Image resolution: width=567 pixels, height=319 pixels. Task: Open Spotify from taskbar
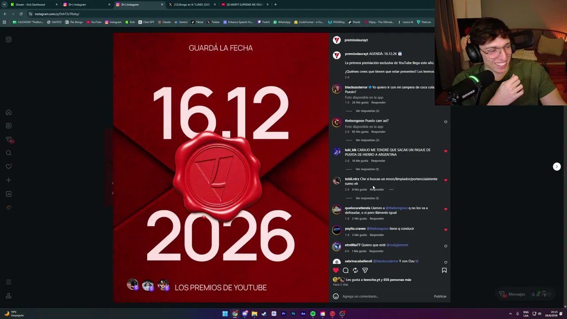(x=313, y=314)
